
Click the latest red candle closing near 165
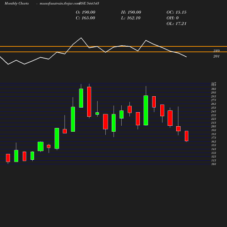click(x=187, y=136)
